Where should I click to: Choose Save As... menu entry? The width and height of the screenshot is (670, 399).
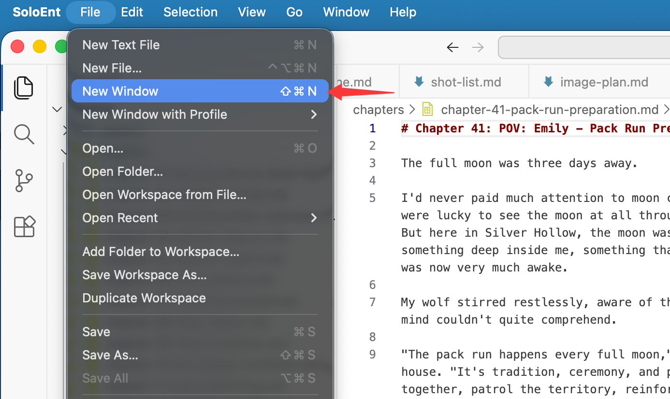pyautogui.click(x=200, y=355)
